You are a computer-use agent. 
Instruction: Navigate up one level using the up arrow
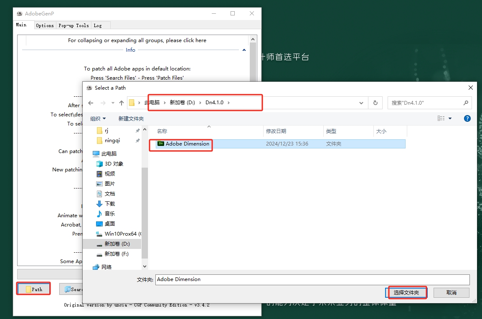[122, 103]
